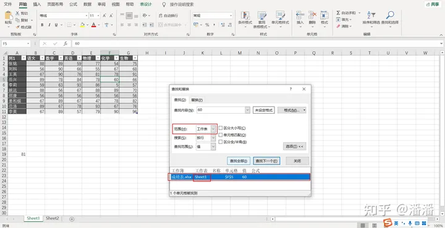445x228 pixels.
Task: Click the Insert Function fx icon
Action: [x=66, y=44]
